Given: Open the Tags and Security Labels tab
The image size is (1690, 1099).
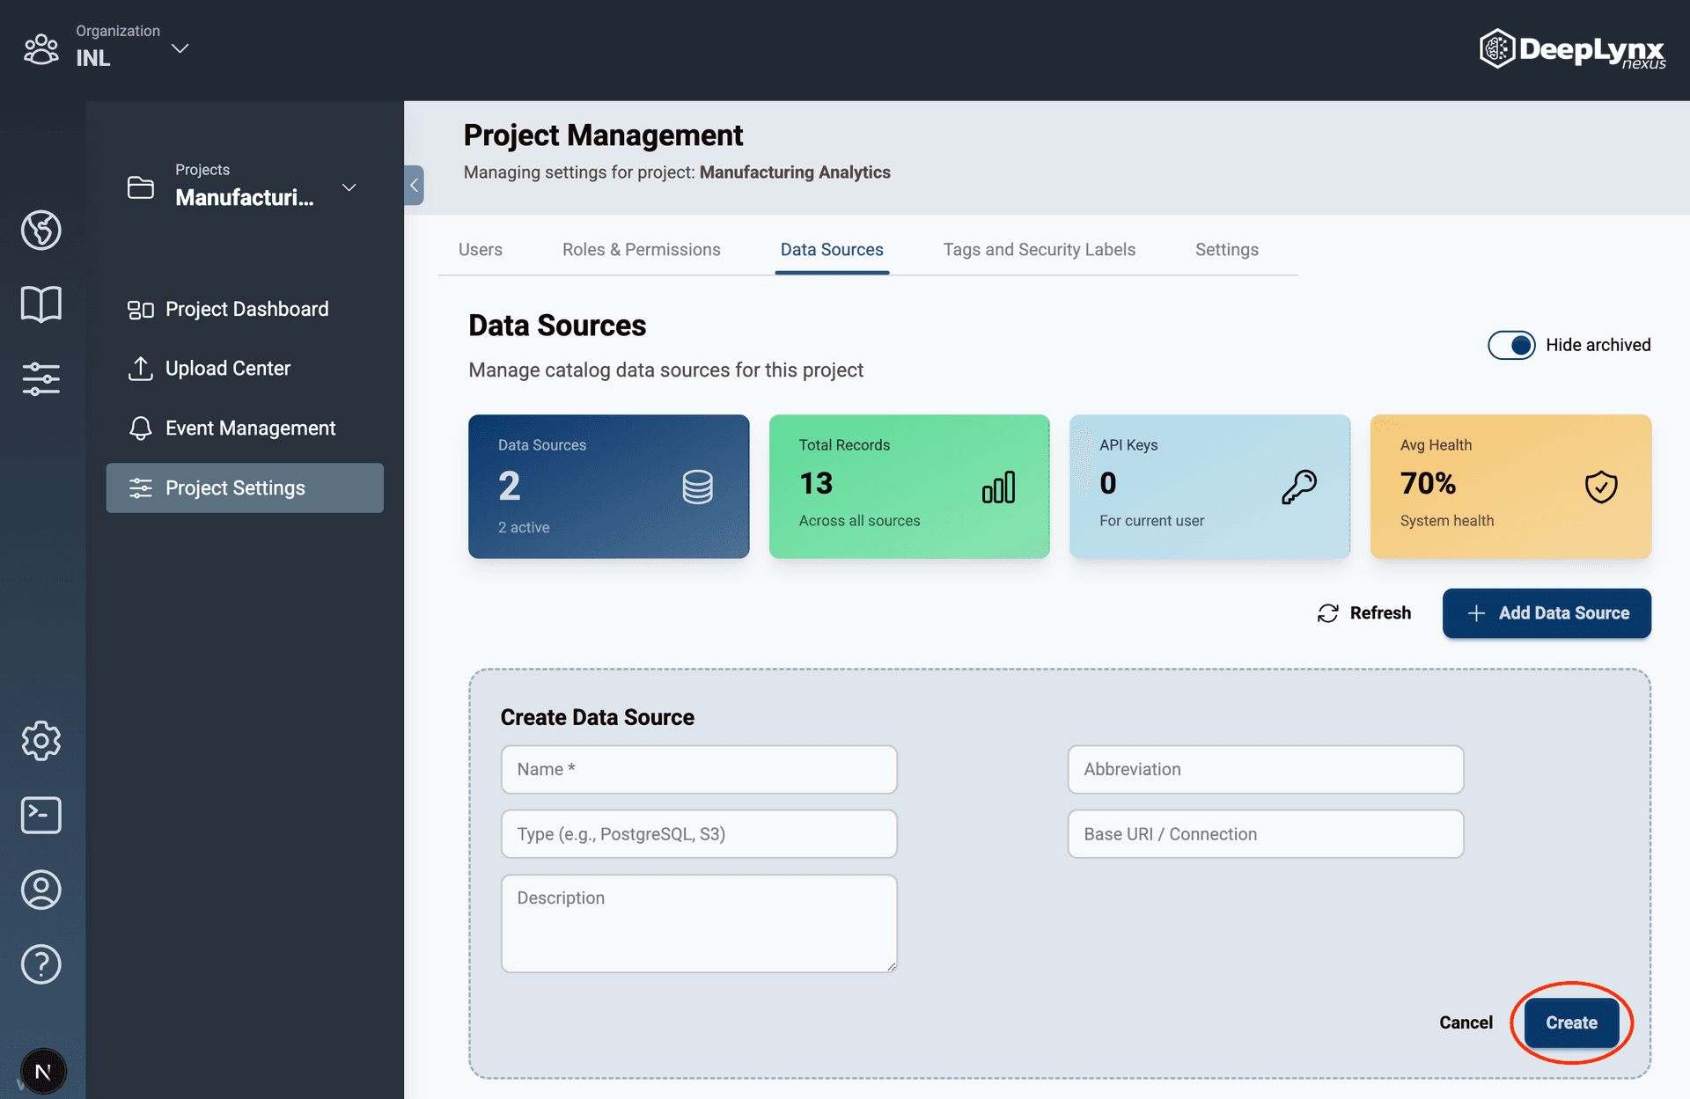Looking at the screenshot, I should pyautogui.click(x=1040, y=249).
